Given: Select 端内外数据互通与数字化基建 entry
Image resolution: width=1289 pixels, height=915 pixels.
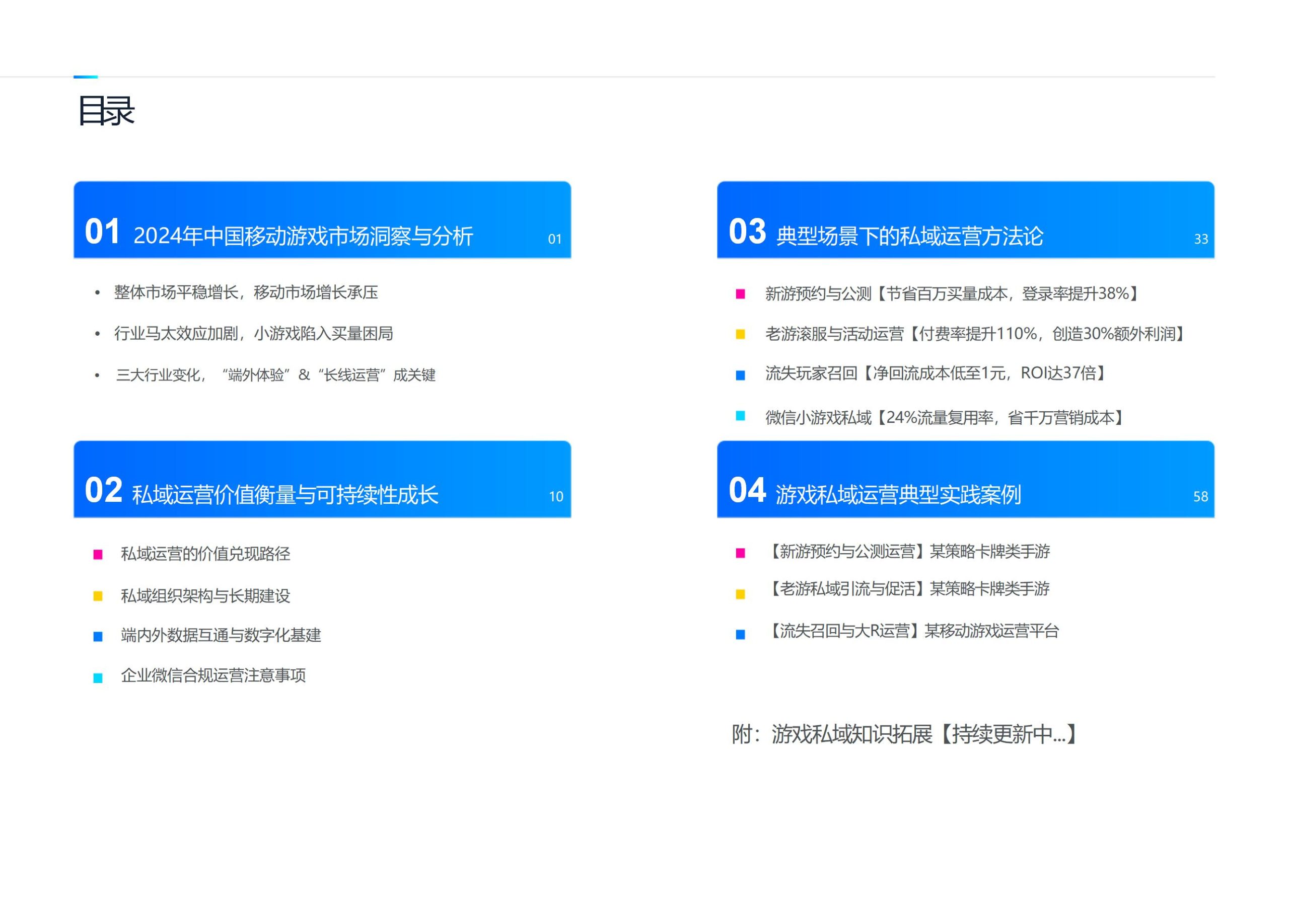Looking at the screenshot, I should click(221, 635).
